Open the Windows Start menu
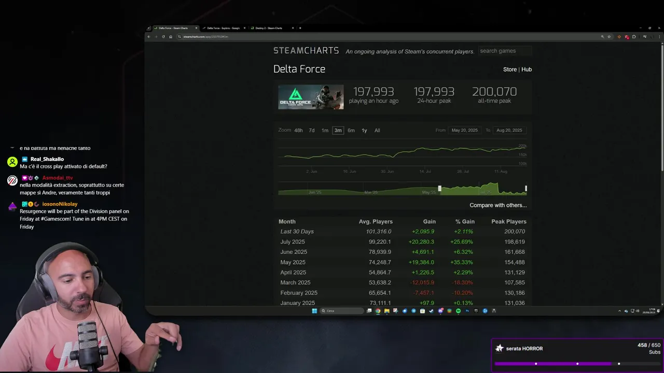Image resolution: width=664 pixels, height=373 pixels. pyautogui.click(x=314, y=311)
